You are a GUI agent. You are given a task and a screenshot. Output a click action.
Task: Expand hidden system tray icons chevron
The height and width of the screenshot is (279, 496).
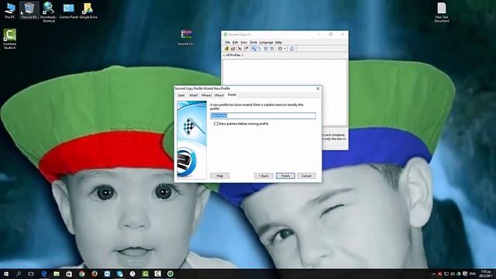pyautogui.click(x=434, y=274)
